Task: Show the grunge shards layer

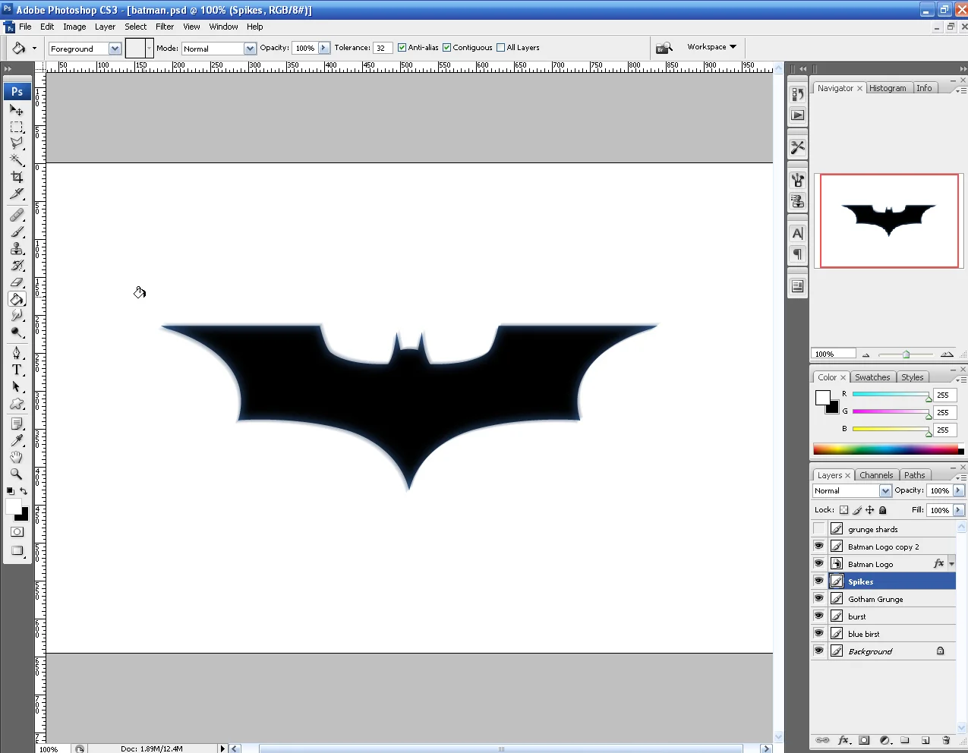Action: 818,529
